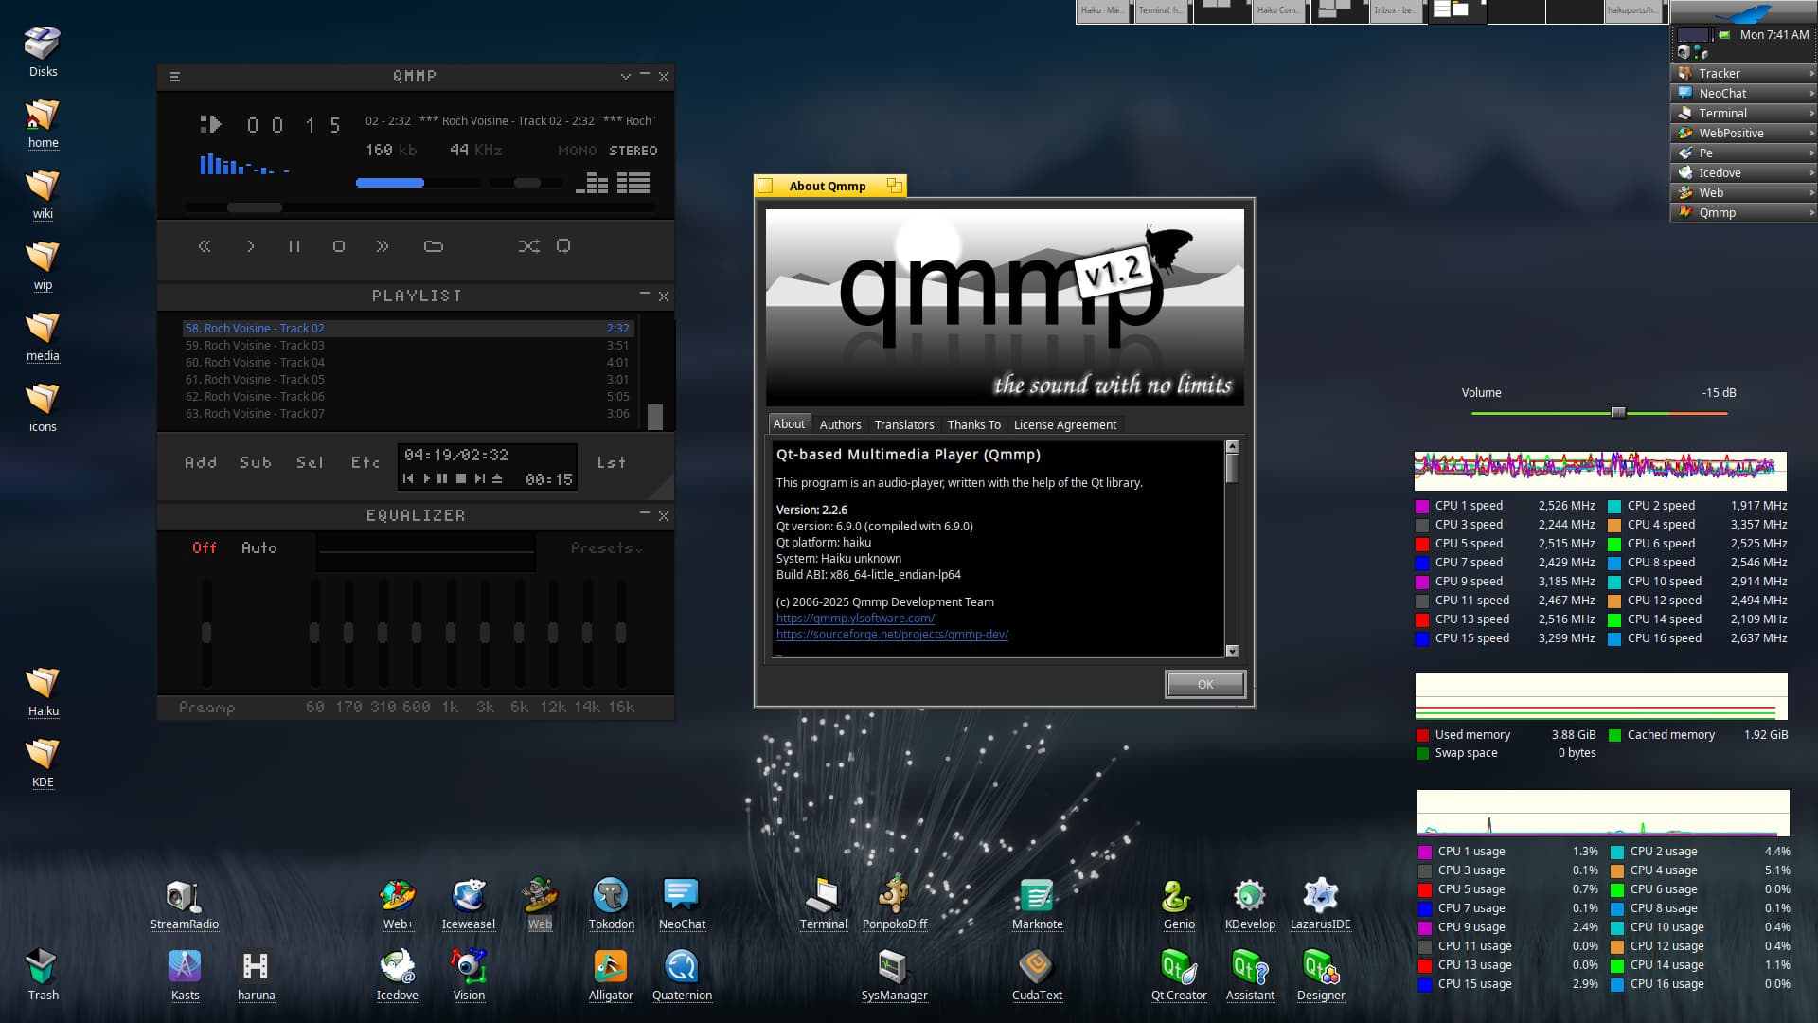
Task: Open the playlist Sel menu
Action: pos(310,462)
